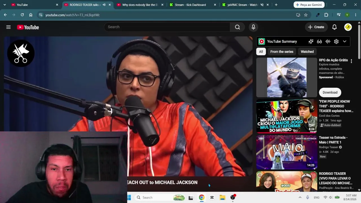Open 'Teaser na Estrada - Maio' video title
The height and width of the screenshot is (203, 361).
coord(333,140)
